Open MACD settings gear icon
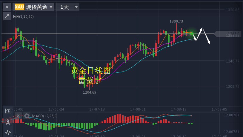Image resolution: width=243 pixels, height=137 pixels. point(27,116)
